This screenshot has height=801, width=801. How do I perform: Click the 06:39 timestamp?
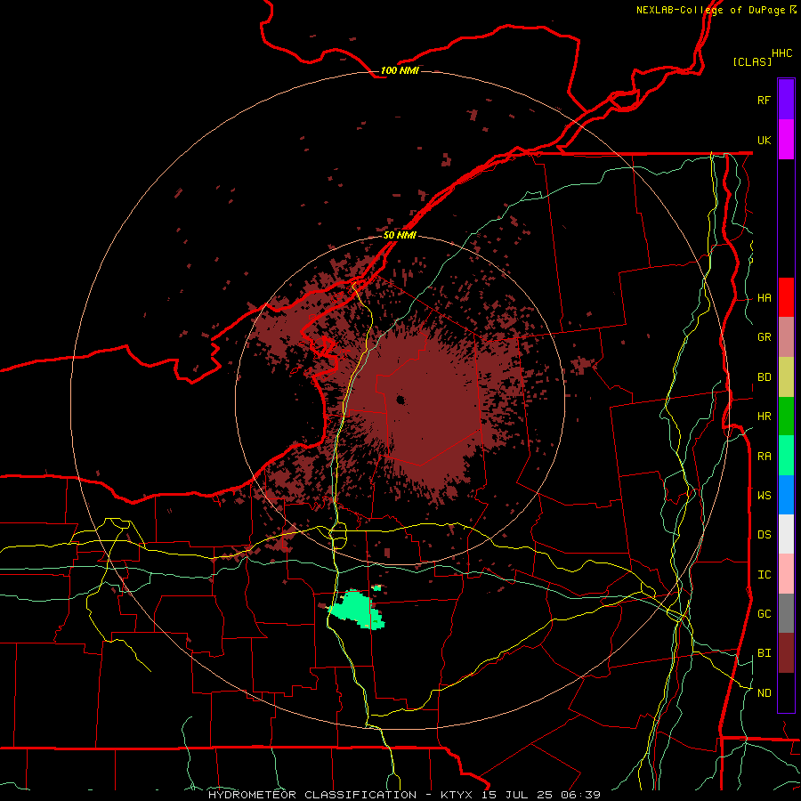tap(583, 795)
